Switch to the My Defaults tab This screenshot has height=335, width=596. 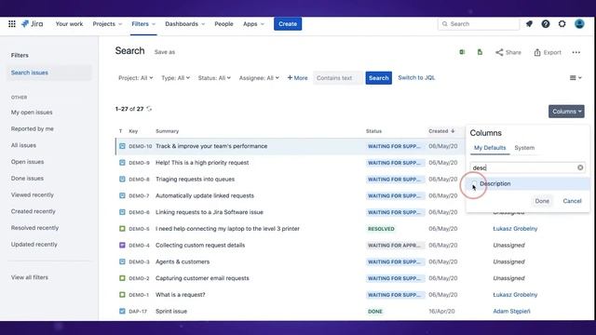point(490,148)
